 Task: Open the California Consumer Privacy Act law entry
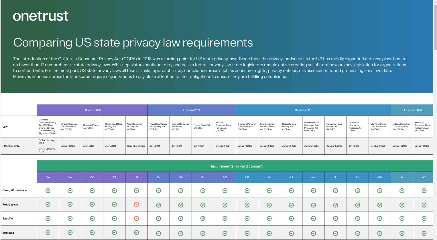48,126
